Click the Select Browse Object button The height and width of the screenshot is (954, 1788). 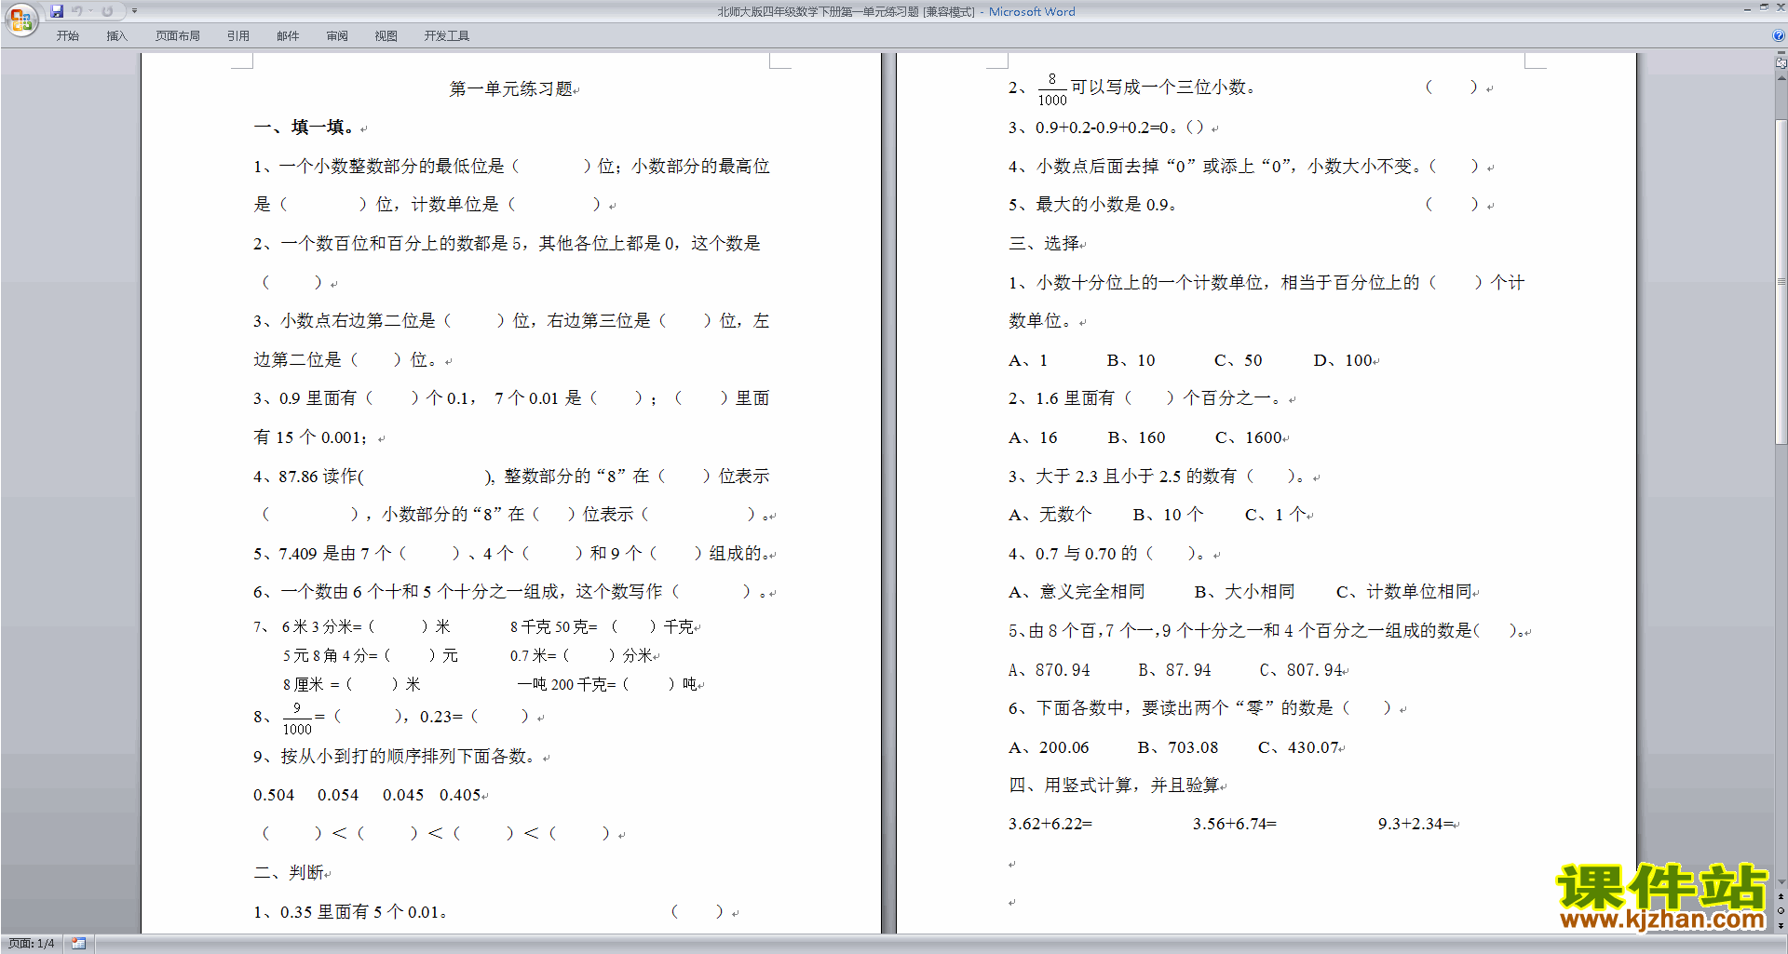pyautogui.click(x=1781, y=910)
